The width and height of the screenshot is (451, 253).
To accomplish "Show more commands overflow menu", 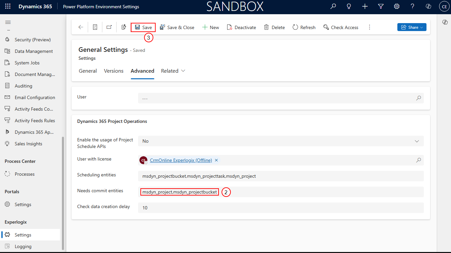I will pos(370,27).
